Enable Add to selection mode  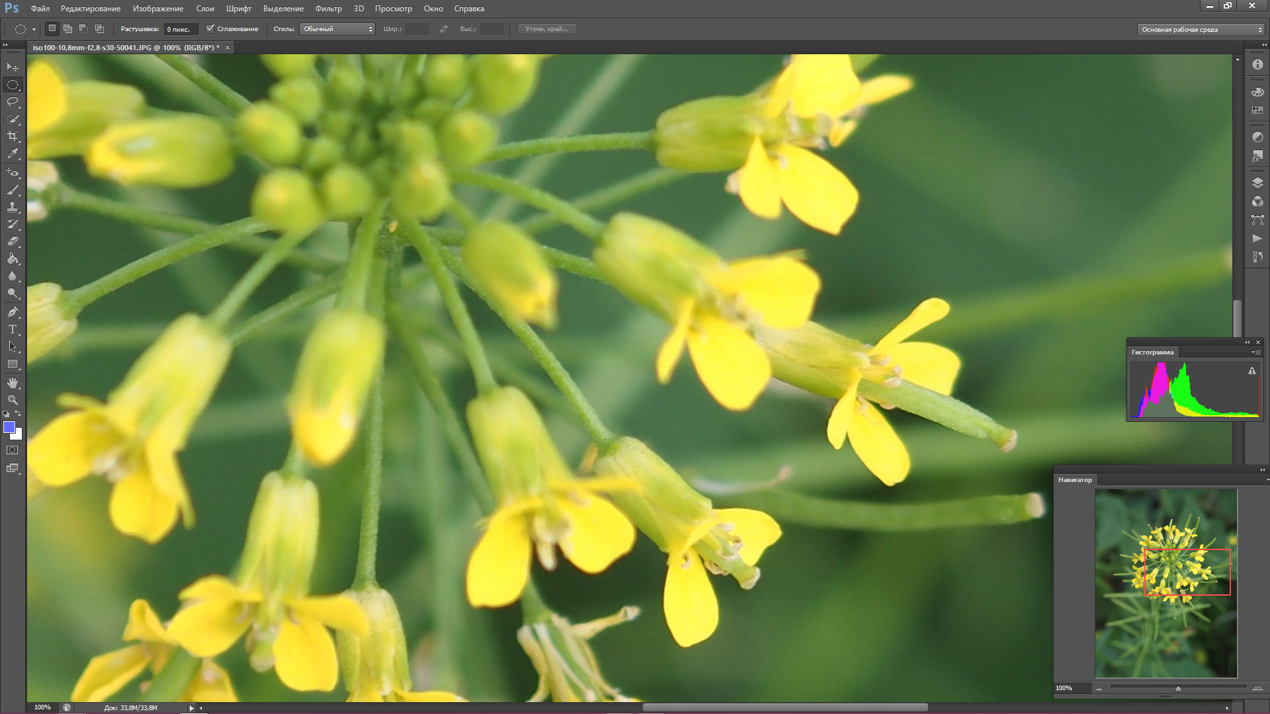(67, 28)
